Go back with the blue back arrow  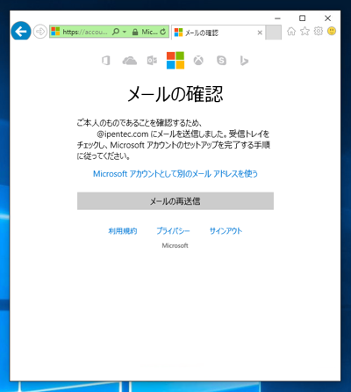tap(21, 31)
